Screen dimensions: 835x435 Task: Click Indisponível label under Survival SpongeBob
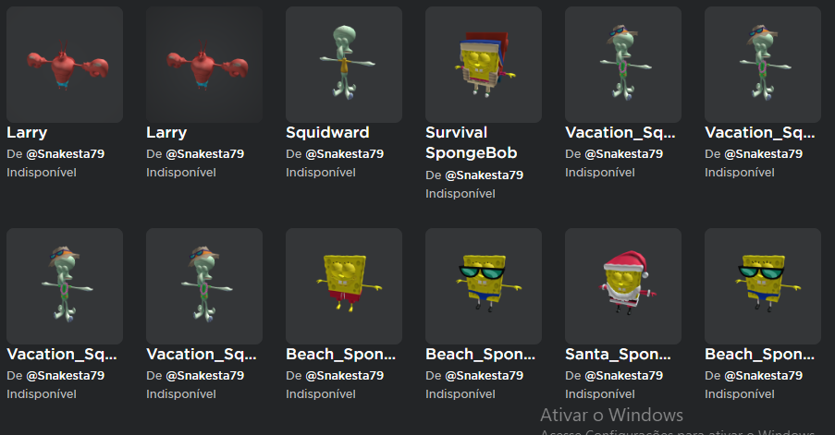click(x=460, y=194)
